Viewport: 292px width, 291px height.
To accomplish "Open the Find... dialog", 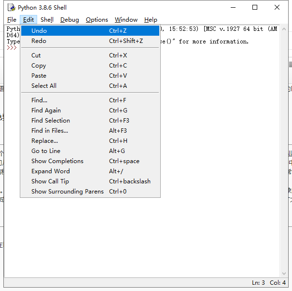I will pos(90,100).
